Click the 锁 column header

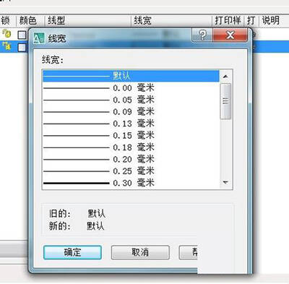point(8,20)
